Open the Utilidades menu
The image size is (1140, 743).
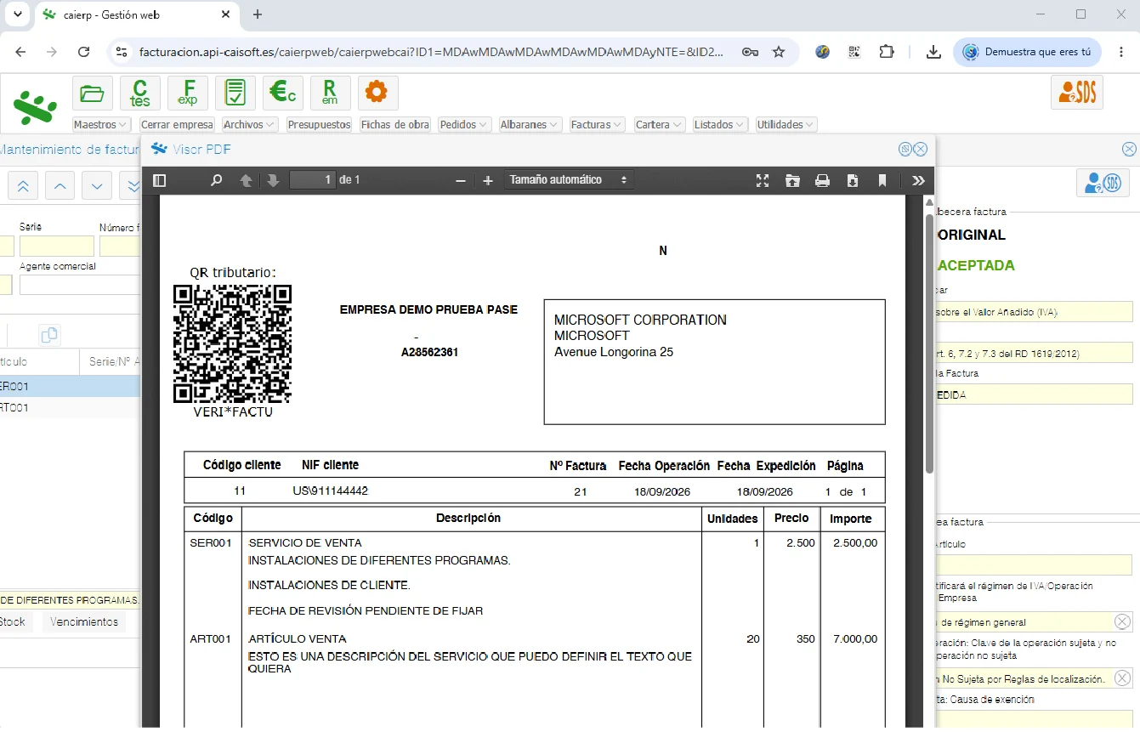point(786,124)
